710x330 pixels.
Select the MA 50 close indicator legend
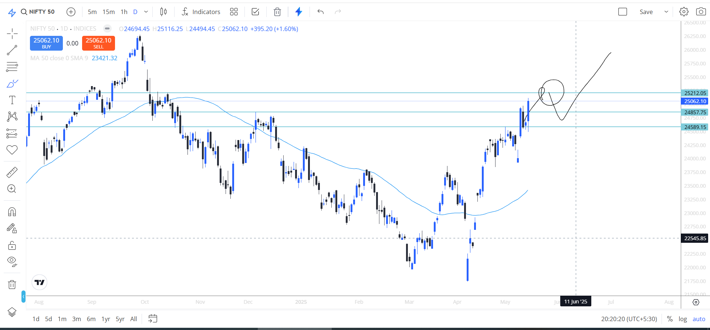(x=59, y=58)
